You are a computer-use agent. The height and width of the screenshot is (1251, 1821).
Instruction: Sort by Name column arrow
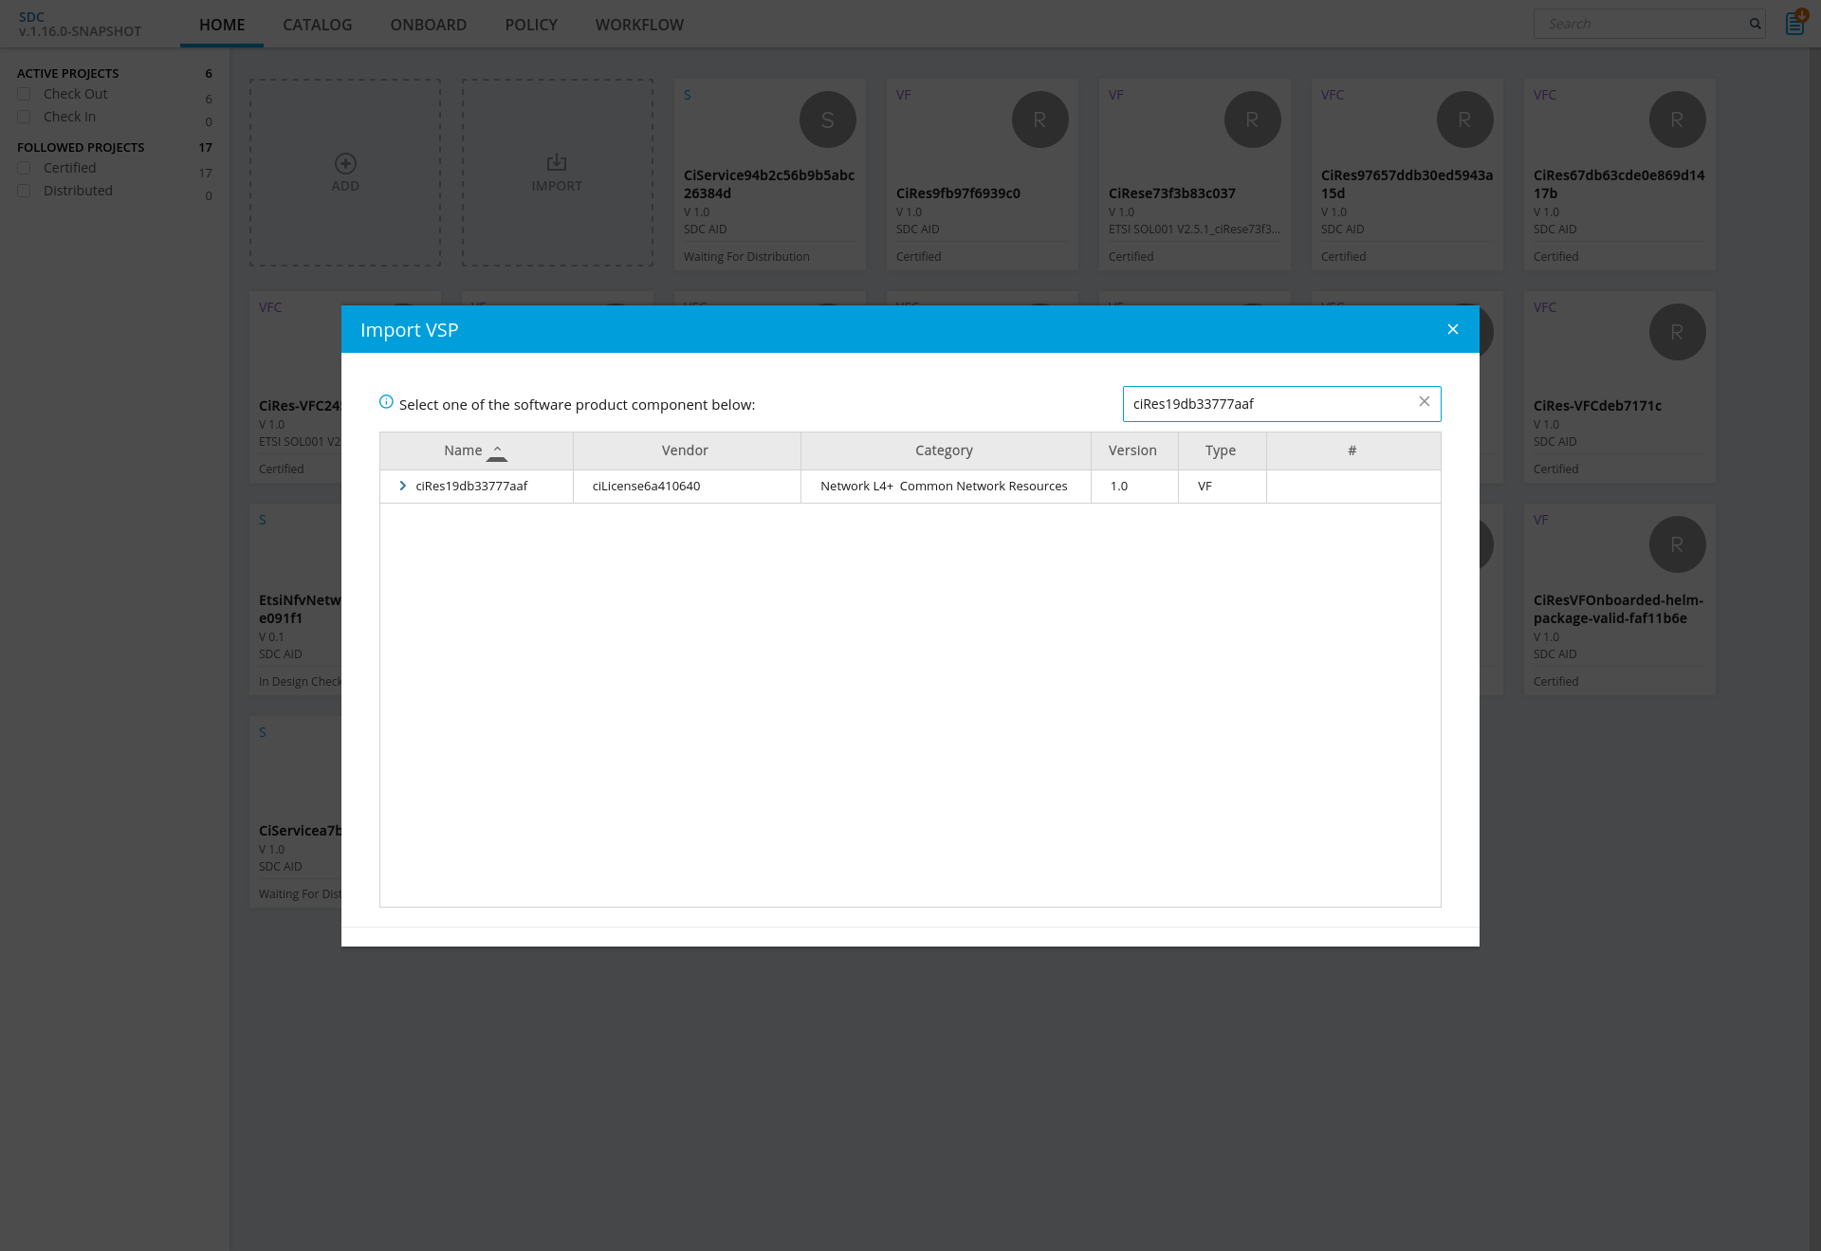(497, 451)
